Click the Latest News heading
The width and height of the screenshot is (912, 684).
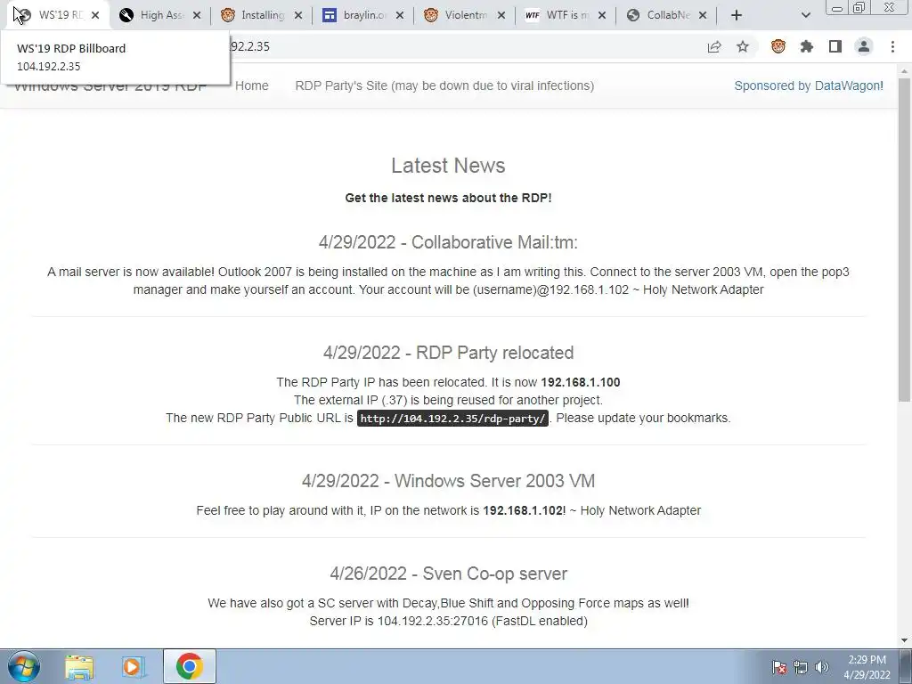pyautogui.click(x=448, y=165)
